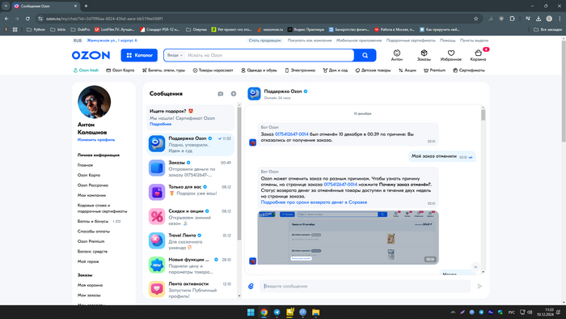Open Chrome extensions puzzle icon
Viewport: 566px width, 319px height.
pyautogui.click(x=512, y=19)
